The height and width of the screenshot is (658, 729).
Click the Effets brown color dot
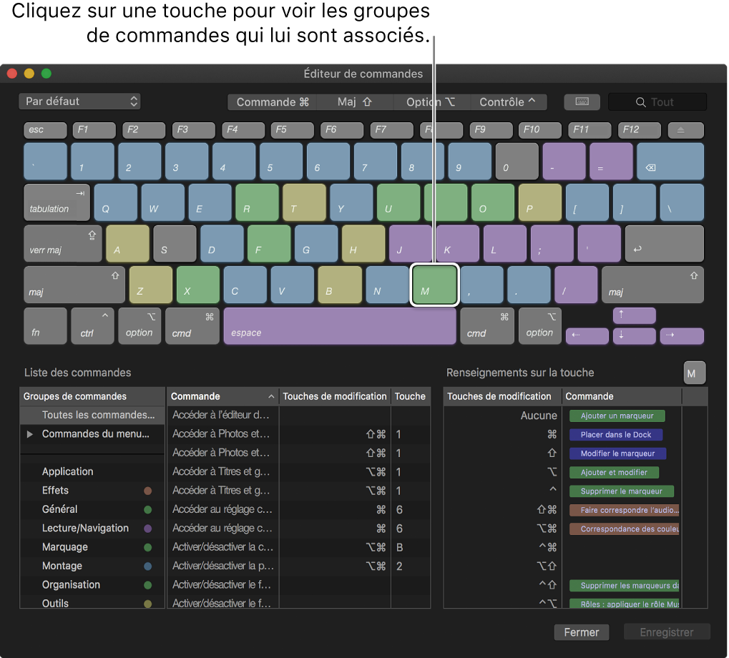[x=148, y=491]
